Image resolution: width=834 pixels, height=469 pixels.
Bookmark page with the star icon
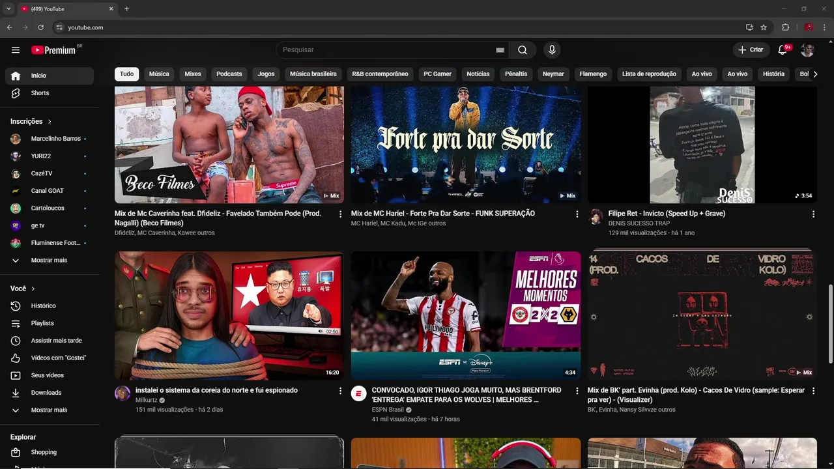click(x=764, y=27)
